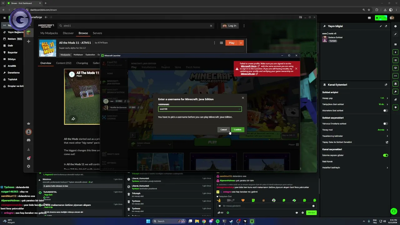Open CurseForge downloads icon
Viewport: 400px width, 225px height.
[28, 149]
